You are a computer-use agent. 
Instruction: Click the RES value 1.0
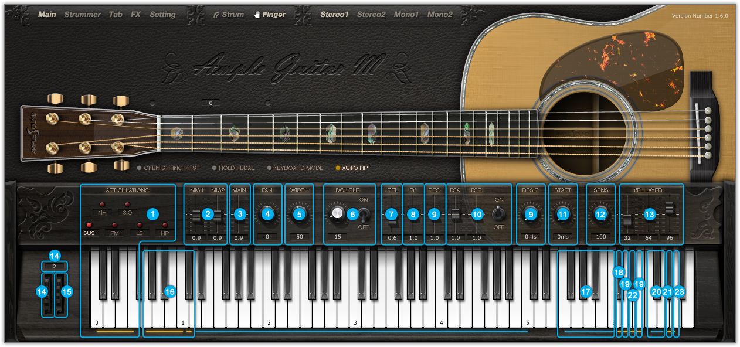pos(435,237)
